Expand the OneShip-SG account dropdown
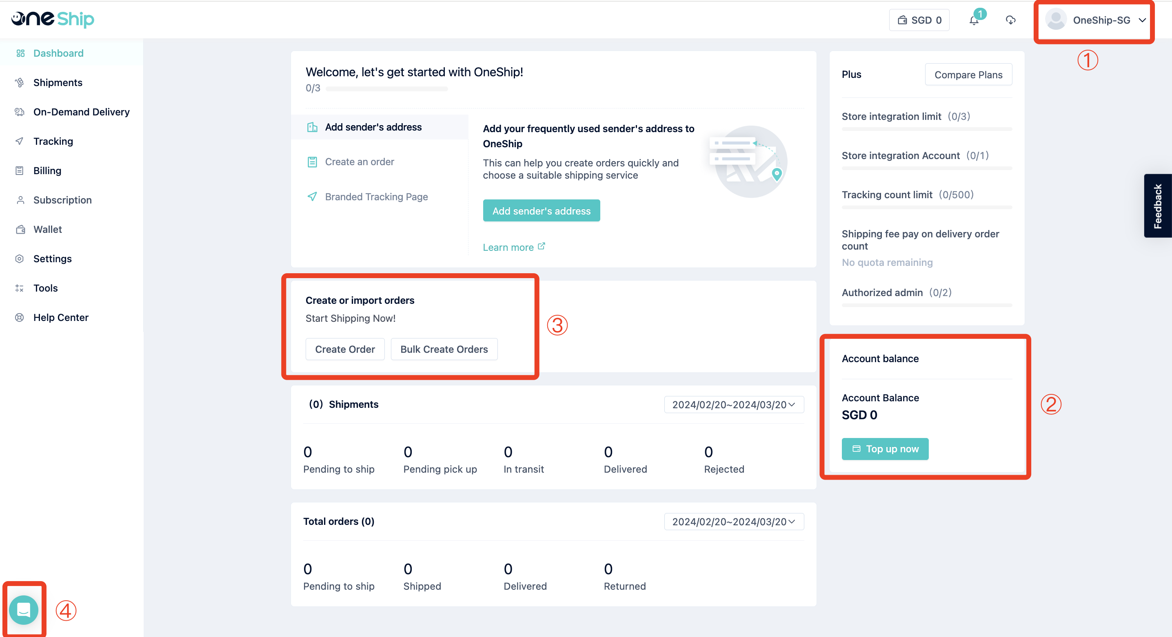 click(x=1142, y=20)
